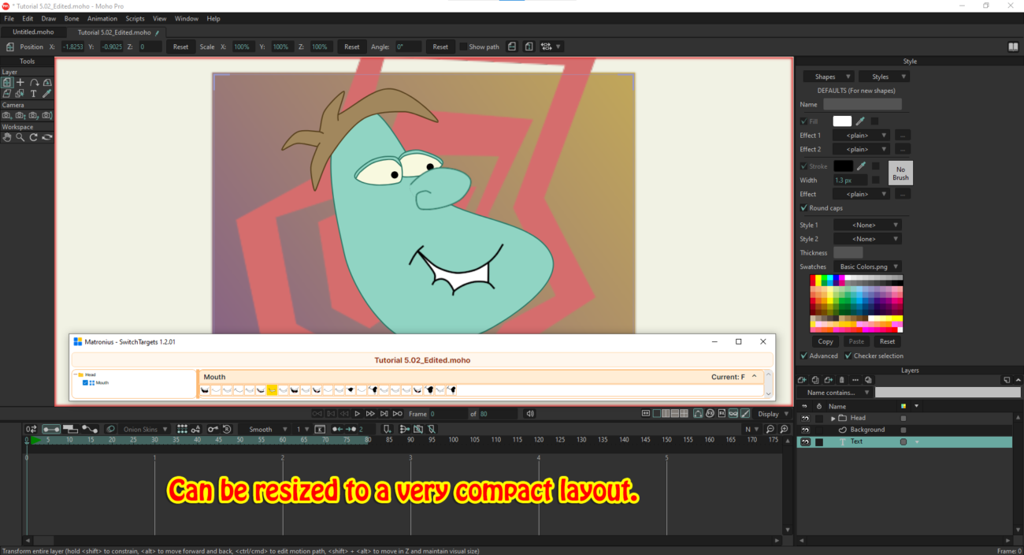Pick the Eyedropper tool in Tools
1024x555 pixels.
tap(47, 93)
